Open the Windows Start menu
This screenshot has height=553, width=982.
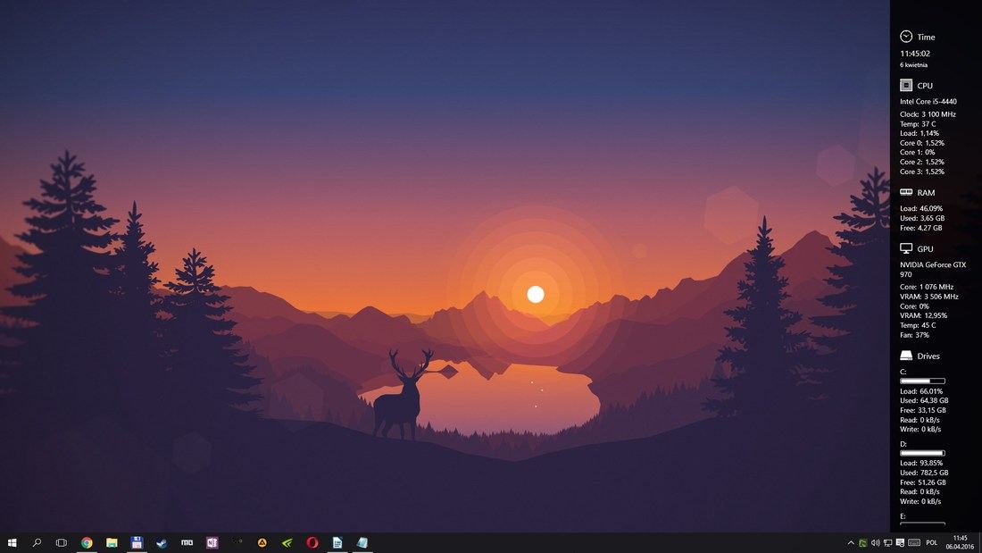pyautogui.click(x=12, y=543)
